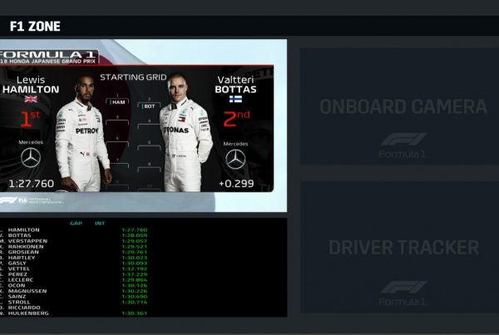Screen dimensions: 499x335
Task: Click lap time 1:32.192 in timing list
Action: pyautogui.click(x=135, y=268)
